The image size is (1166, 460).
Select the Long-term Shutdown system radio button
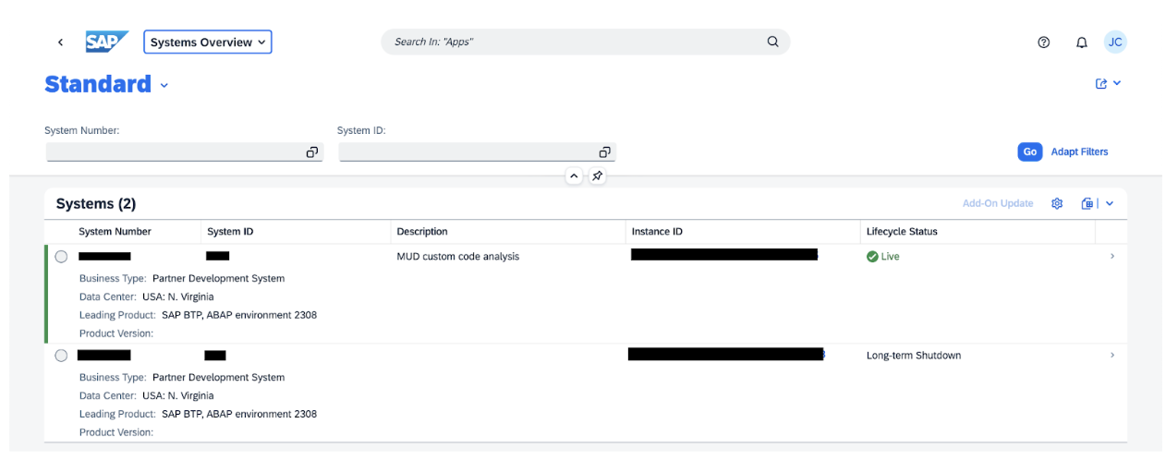coord(61,356)
